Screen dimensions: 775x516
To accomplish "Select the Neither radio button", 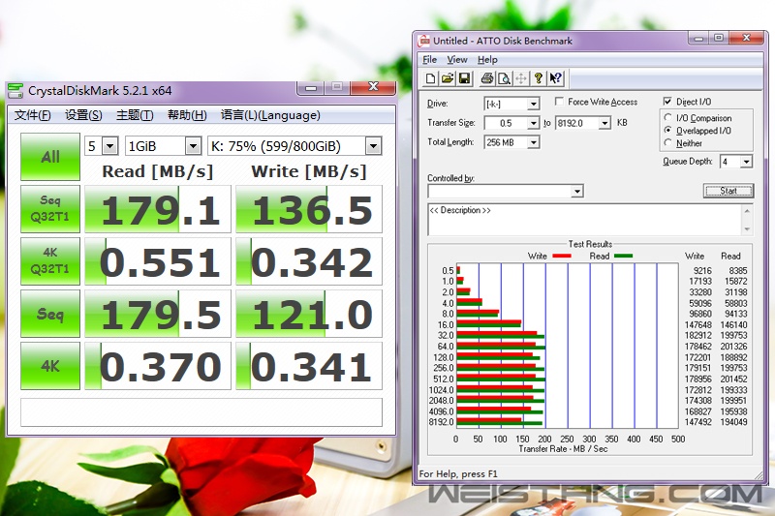I will [x=667, y=142].
